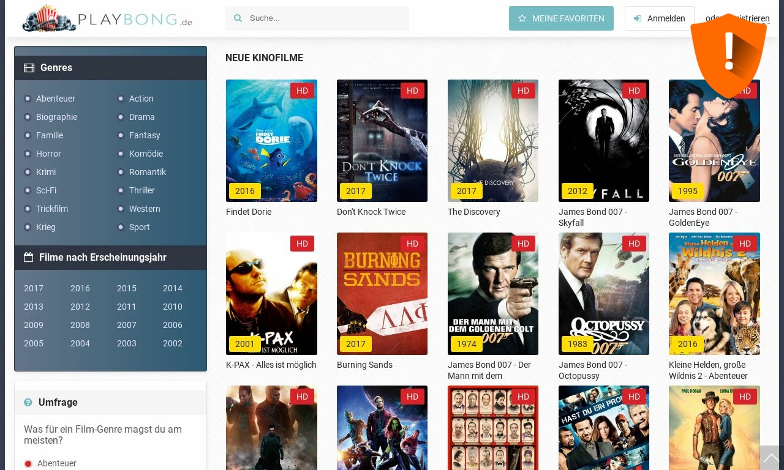This screenshot has width=784, height=470.
Task: Select the Krimi genre
Action: point(46,172)
